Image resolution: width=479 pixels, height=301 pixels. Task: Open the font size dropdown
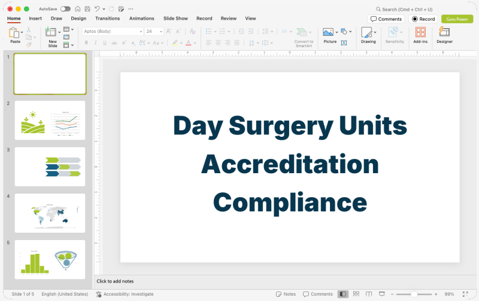tap(161, 32)
